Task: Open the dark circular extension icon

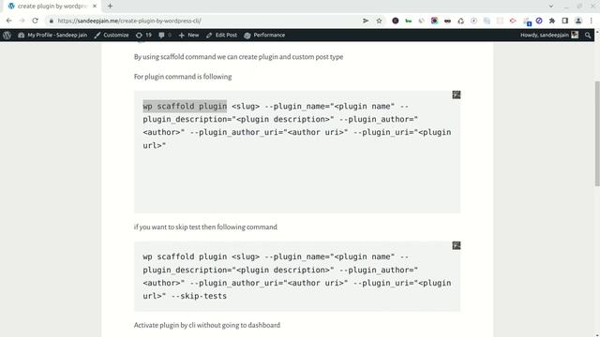Action: [x=396, y=21]
